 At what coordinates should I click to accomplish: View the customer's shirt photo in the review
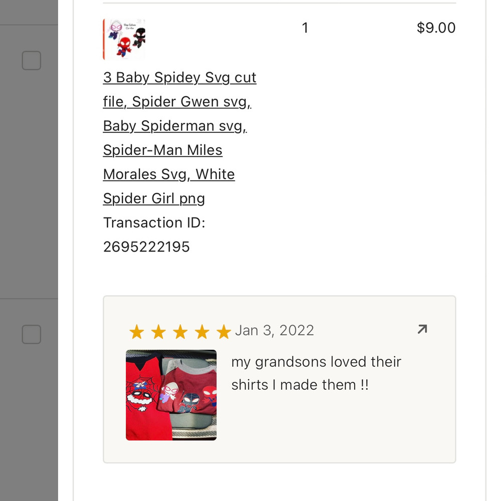[171, 395]
